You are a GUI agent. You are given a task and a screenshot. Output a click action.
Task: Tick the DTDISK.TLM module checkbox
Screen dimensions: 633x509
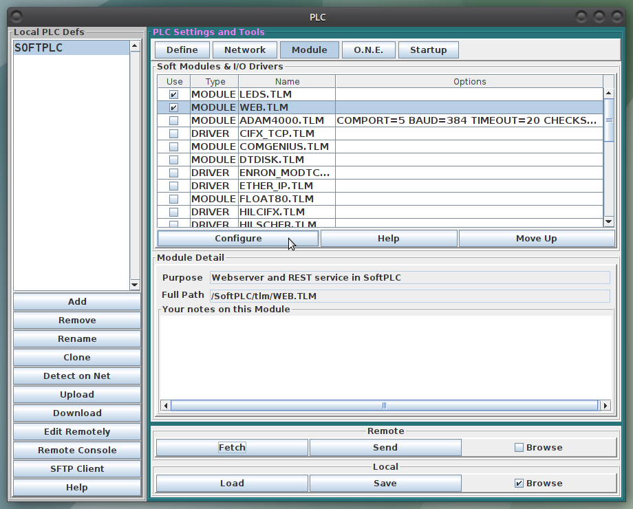tap(173, 160)
